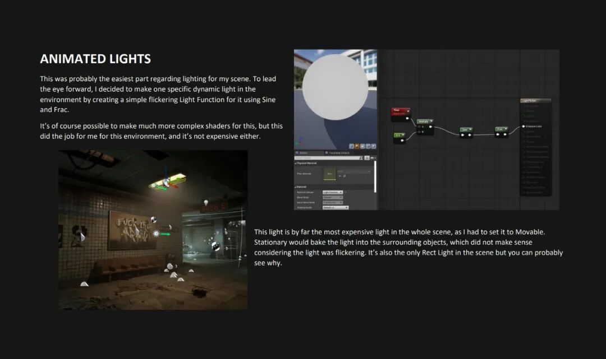Click the Multiply node output pin
606x359 pixels.
click(x=430, y=127)
